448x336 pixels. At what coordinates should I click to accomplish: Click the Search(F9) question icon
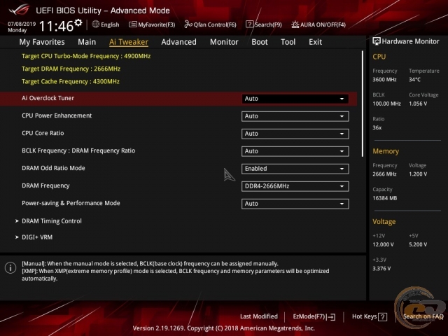[x=249, y=24]
